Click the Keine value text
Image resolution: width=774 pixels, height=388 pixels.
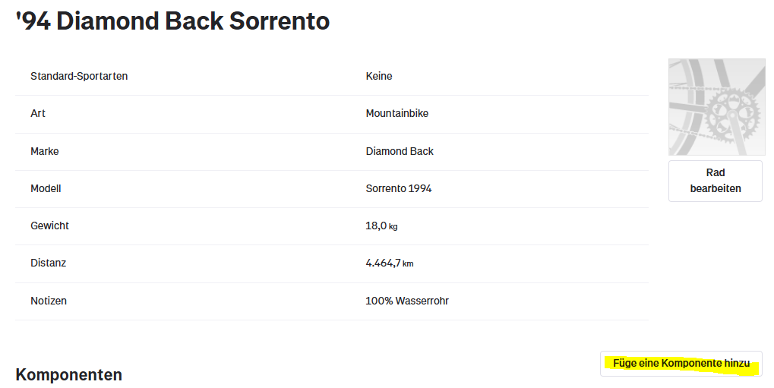pyautogui.click(x=379, y=76)
